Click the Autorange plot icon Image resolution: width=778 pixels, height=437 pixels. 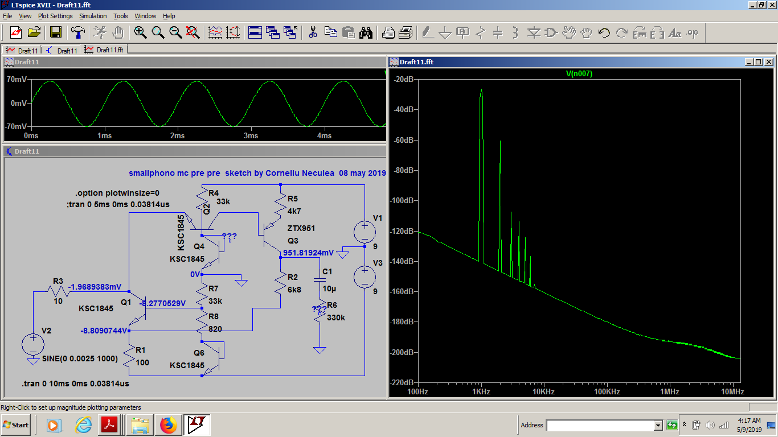pos(233,32)
